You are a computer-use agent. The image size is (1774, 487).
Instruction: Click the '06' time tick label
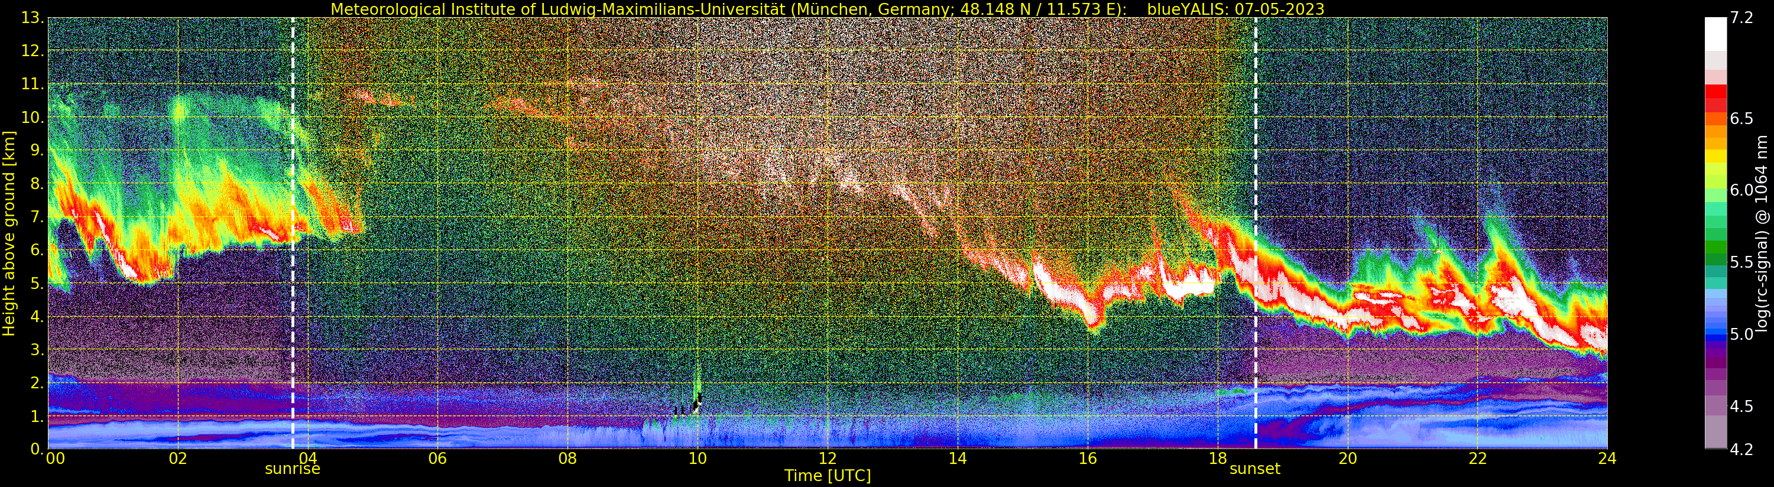[438, 459]
